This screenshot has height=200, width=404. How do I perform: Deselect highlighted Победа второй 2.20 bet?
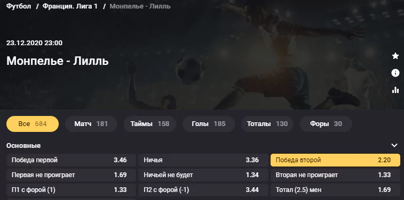tap(335, 160)
